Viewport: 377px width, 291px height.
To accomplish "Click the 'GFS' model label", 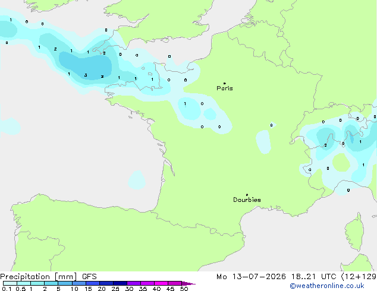I will [x=89, y=277].
